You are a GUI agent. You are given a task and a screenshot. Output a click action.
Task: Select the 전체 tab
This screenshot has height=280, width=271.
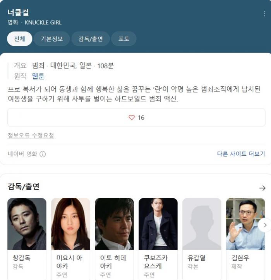point(20,39)
